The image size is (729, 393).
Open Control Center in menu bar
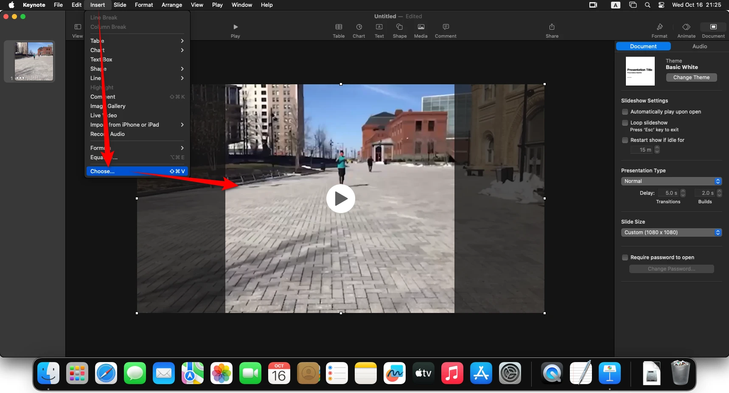(662, 5)
